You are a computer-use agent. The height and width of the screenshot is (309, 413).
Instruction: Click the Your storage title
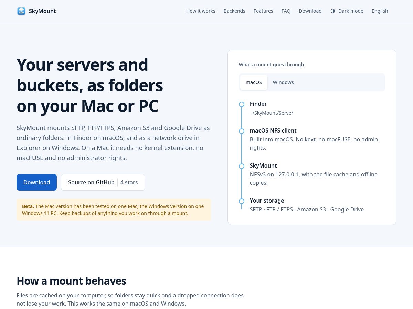coord(267,201)
